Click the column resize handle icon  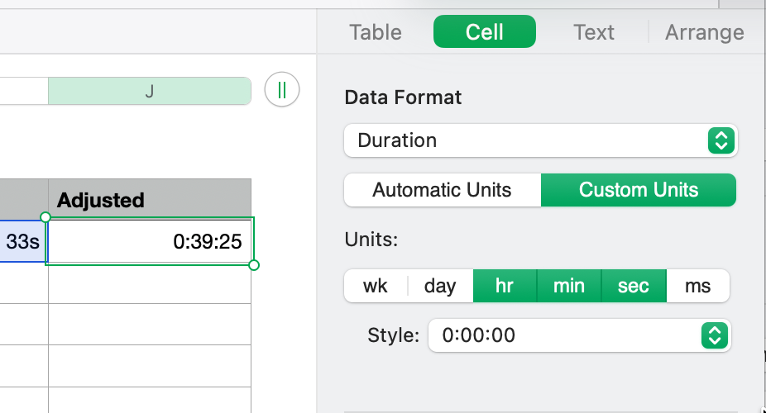[x=282, y=90]
